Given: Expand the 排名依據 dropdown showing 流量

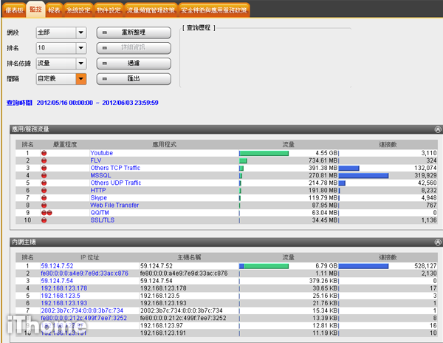Looking at the screenshot, I should coord(80,64).
